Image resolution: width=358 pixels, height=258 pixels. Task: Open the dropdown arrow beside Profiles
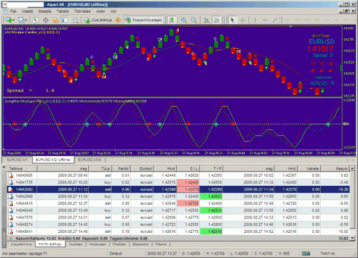click(x=26, y=20)
